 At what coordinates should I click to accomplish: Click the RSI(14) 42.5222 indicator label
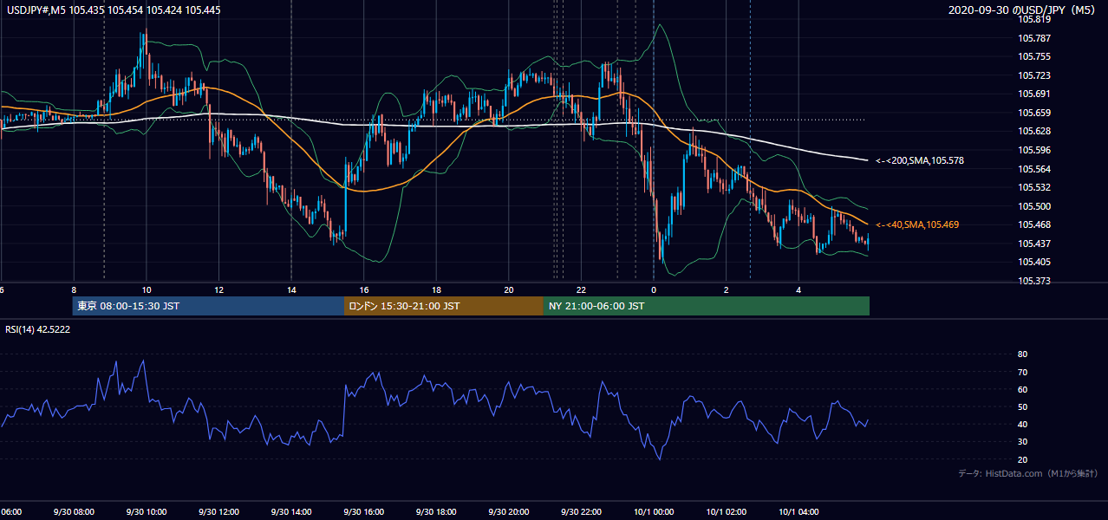click(38, 329)
